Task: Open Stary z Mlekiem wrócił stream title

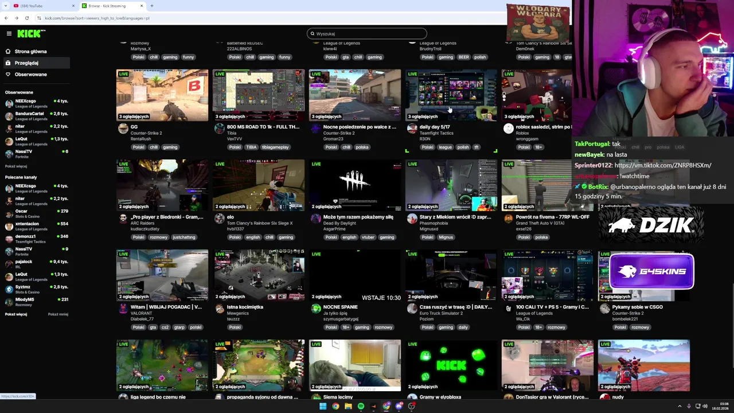Action: (x=455, y=217)
